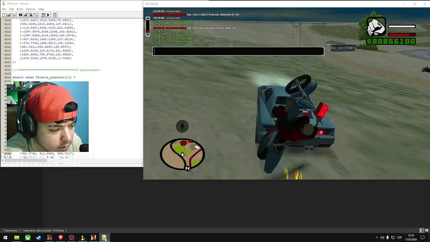Image resolution: width=430 pixels, height=242 pixels.
Task: Click the GTA:SA:MP chat input box
Action: pyautogui.click(x=238, y=51)
